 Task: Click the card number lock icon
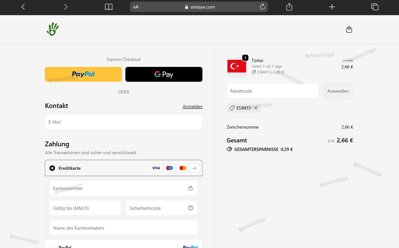click(x=191, y=188)
